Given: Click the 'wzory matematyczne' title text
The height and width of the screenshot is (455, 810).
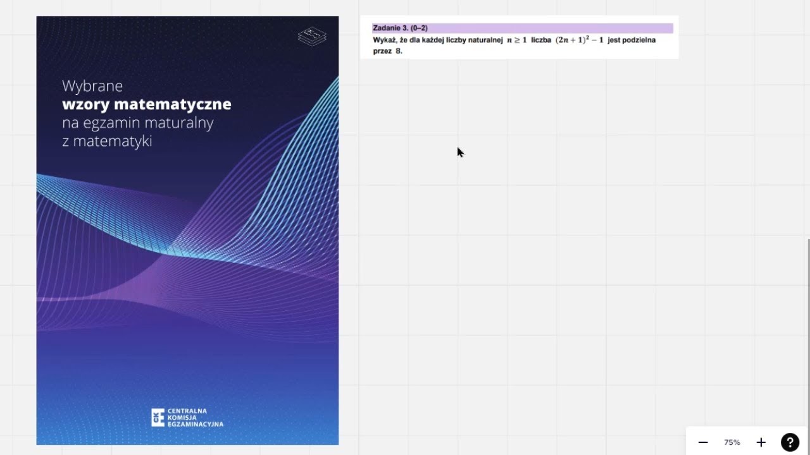Looking at the screenshot, I should coord(147,104).
